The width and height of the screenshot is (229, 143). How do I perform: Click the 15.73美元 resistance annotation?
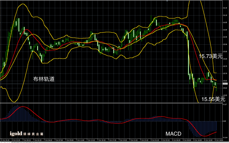211,56
